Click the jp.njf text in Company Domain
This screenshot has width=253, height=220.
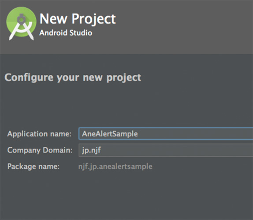92,150
